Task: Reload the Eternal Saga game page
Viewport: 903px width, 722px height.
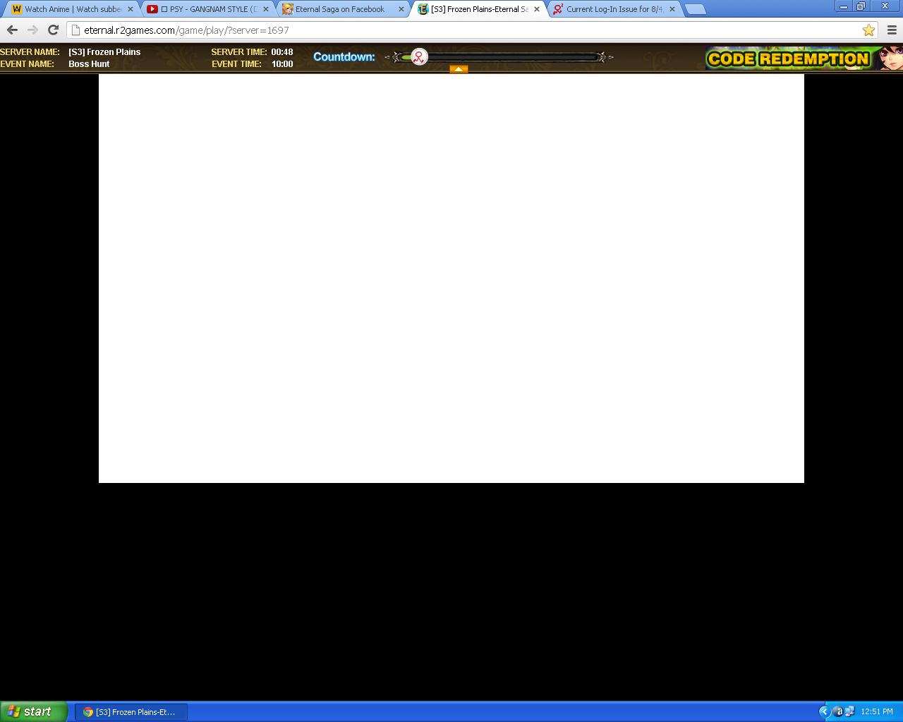Action: coord(53,30)
